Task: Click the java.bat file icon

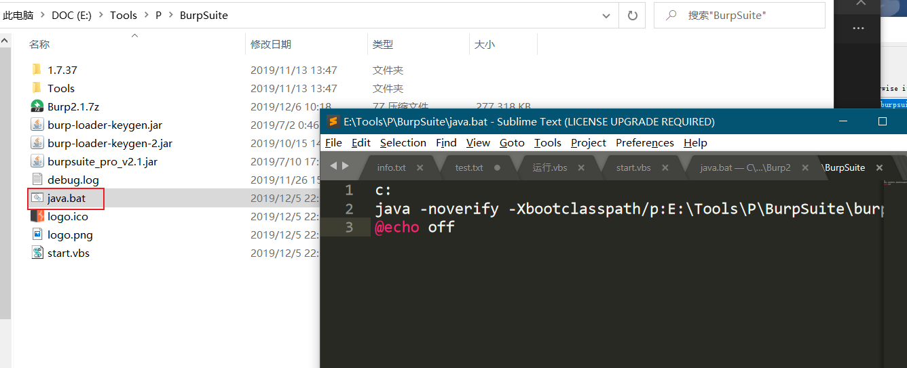Action: pos(37,198)
